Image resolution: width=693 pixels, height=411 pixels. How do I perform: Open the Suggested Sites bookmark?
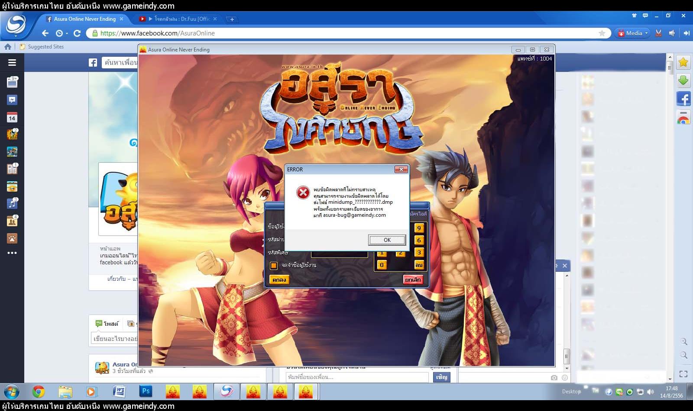(x=42, y=47)
